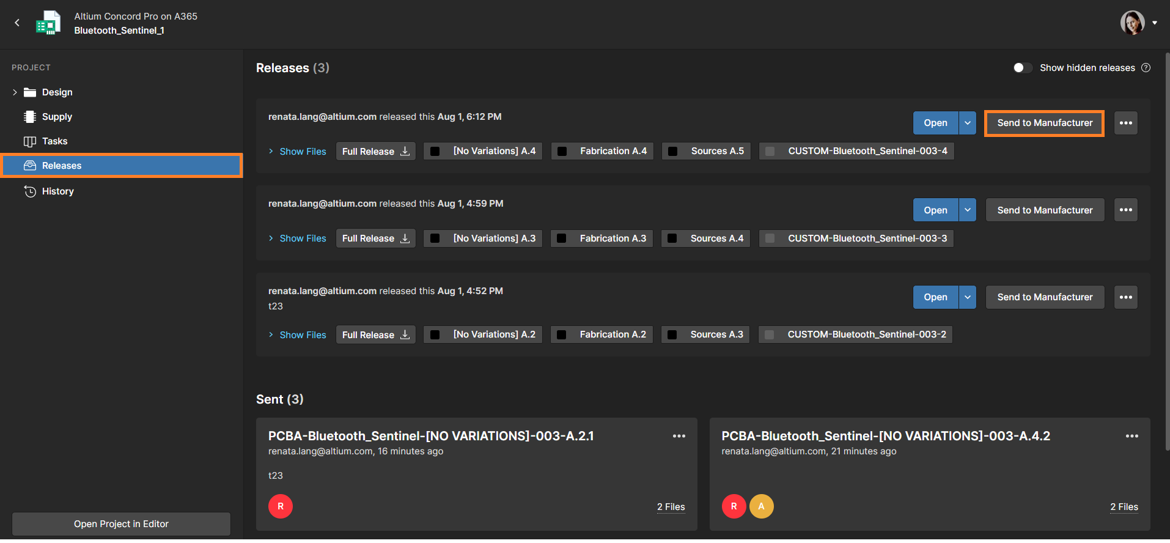Click Fabrication A.2 package
The height and width of the screenshot is (543, 1170).
coord(602,334)
